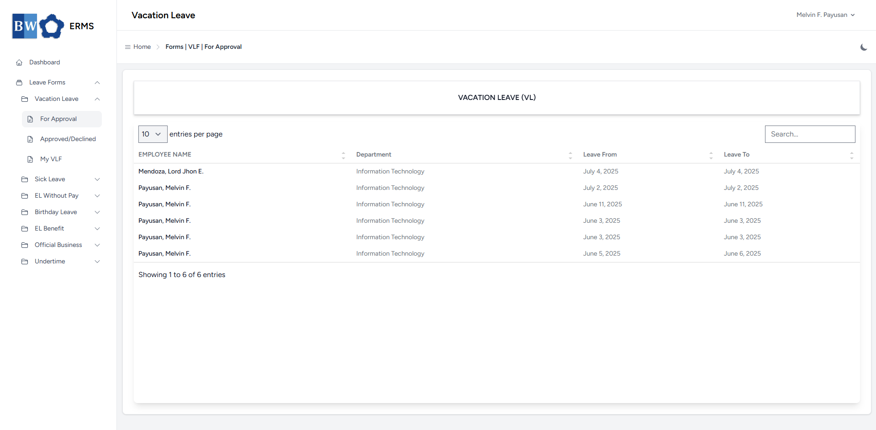Expand the Birthday Leave chevron
The width and height of the screenshot is (876, 430).
pos(97,212)
